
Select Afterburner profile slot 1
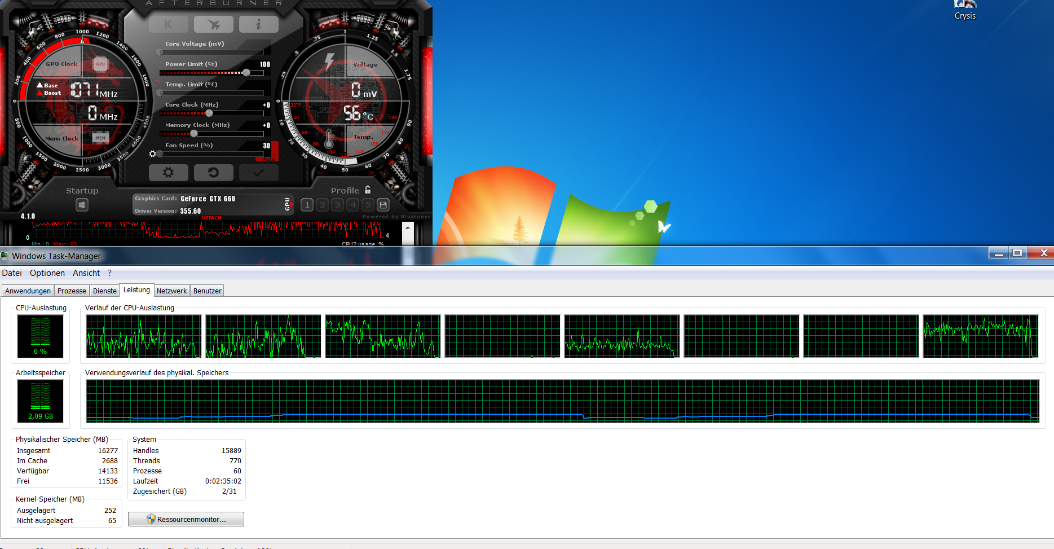[307, 205]
